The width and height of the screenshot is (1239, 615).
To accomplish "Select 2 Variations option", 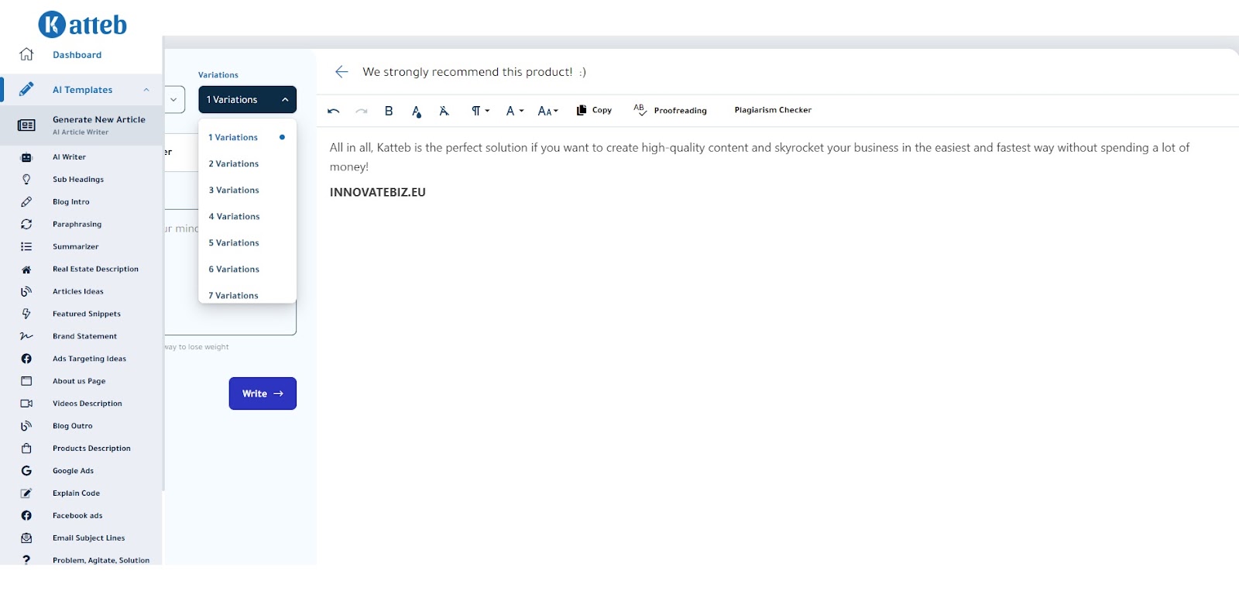I will pyautogui.click(x=247, y=164).
